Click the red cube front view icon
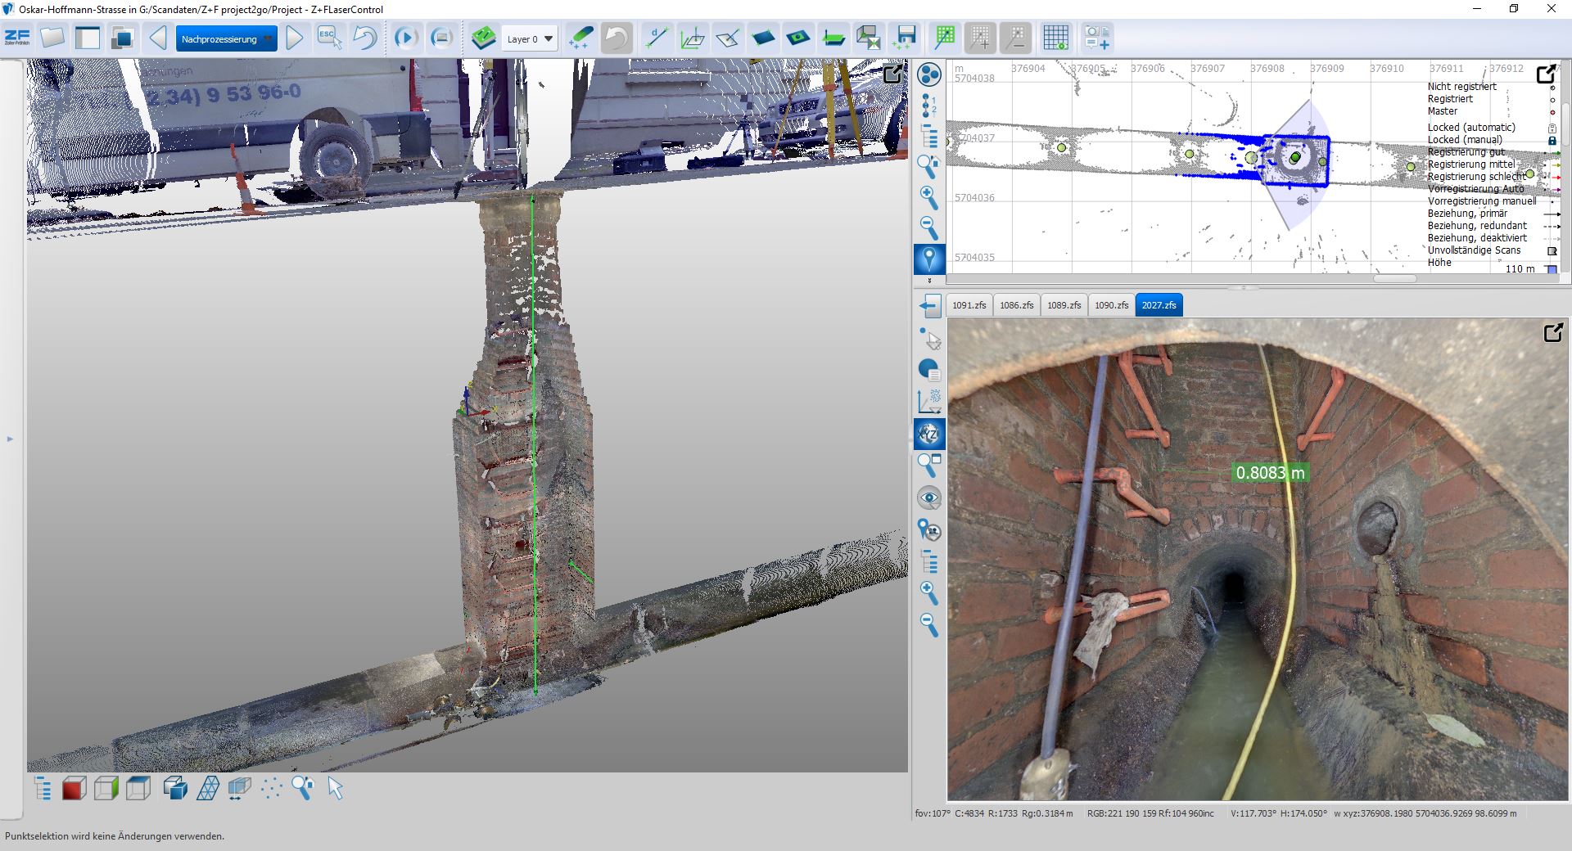 (x=74, y=789)
